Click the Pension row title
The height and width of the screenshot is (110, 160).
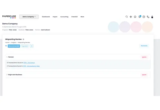click(x=11, y=57)
